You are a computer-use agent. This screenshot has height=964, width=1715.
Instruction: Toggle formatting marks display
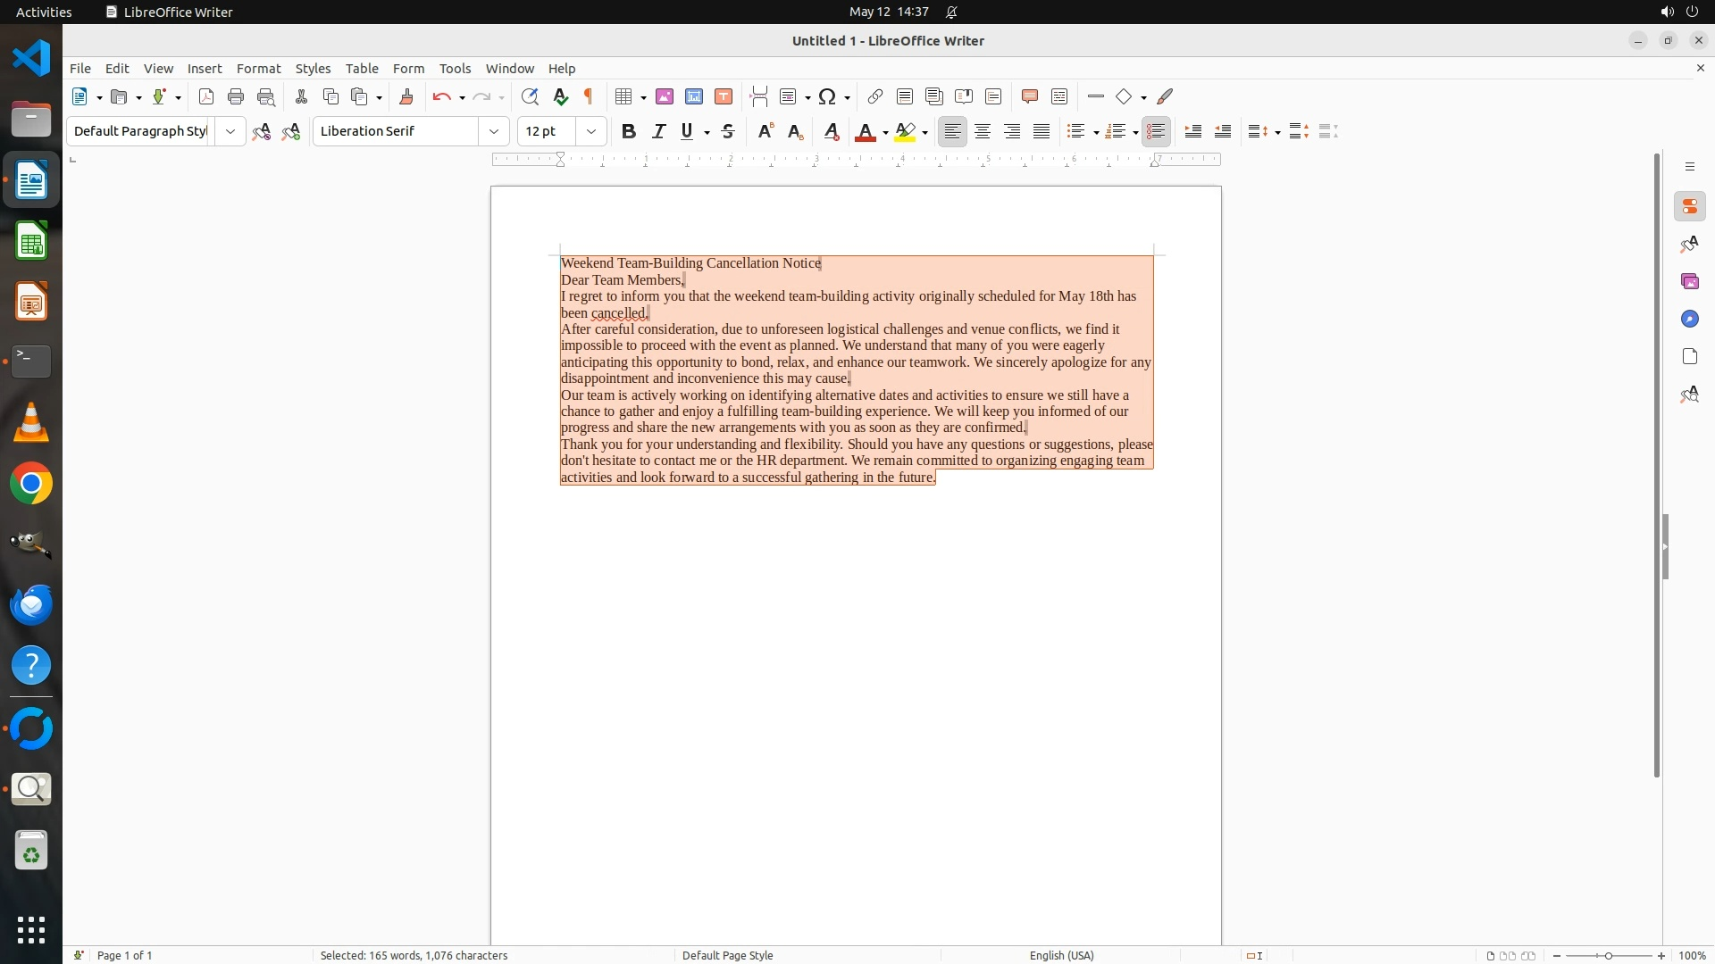click(589, 96)
